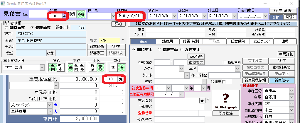Click the 販売履歴 button
This screenshot has height=123, width=300.
click(283, 11)
